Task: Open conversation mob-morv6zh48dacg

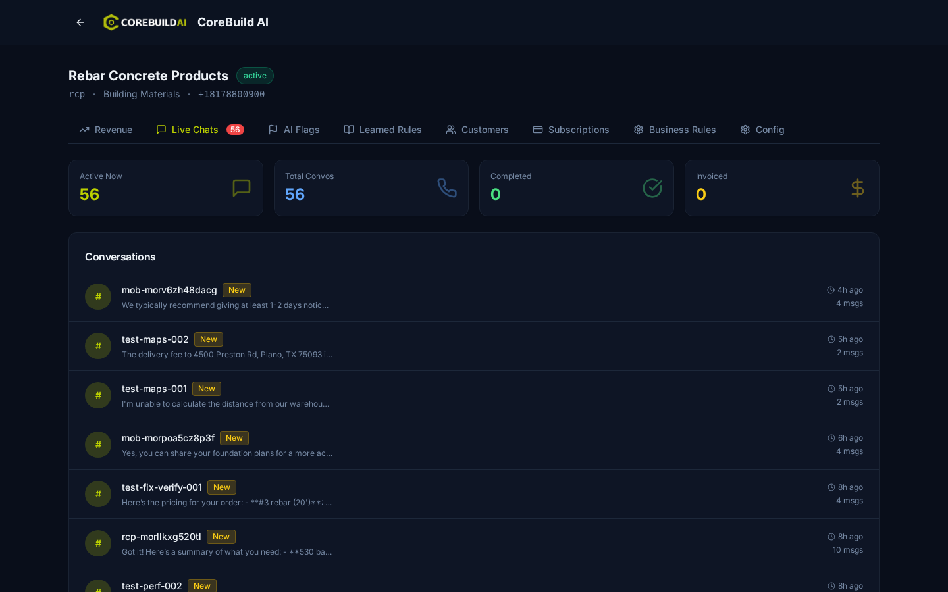Action: (474, 297)
